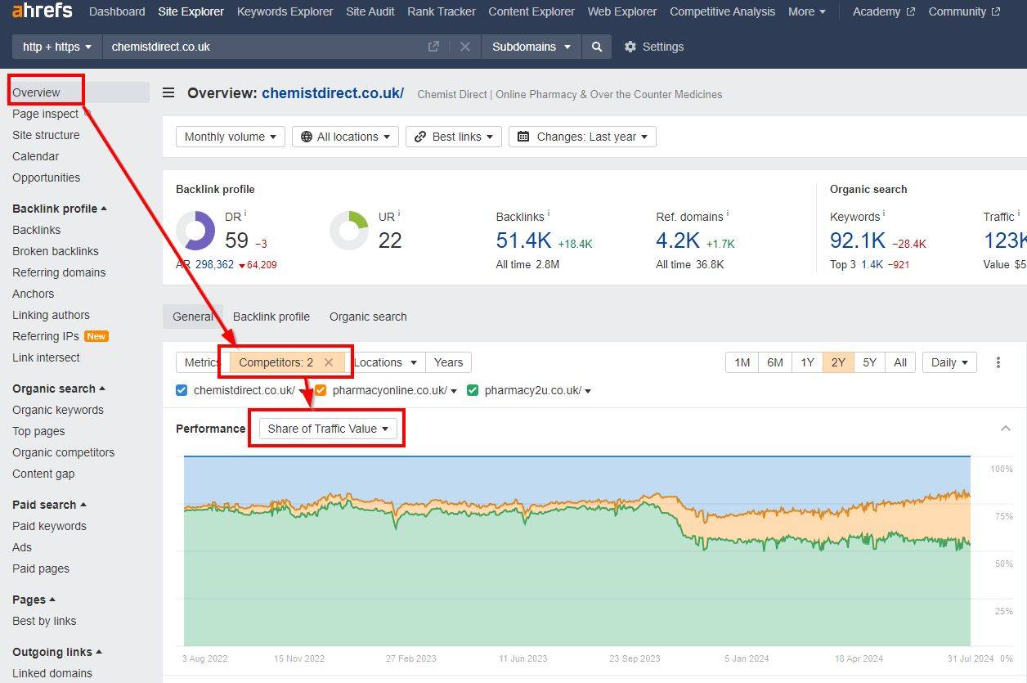This screenshot has height=683, width=1027.
Task: Click the Years button
Action: (x=448, y=362)
